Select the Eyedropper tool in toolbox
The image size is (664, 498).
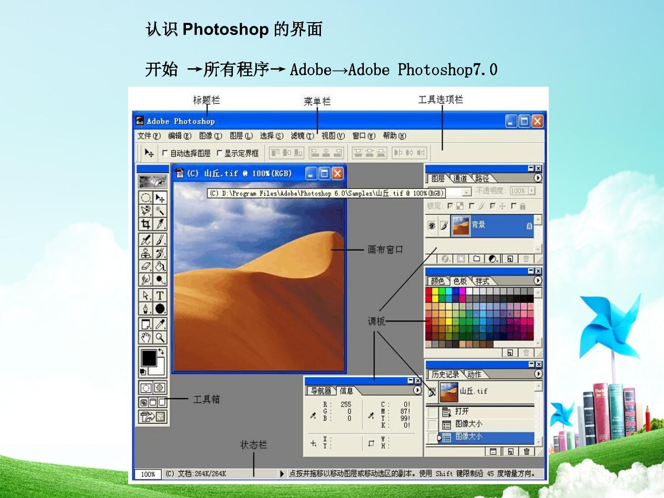click(x=160, y=324)
